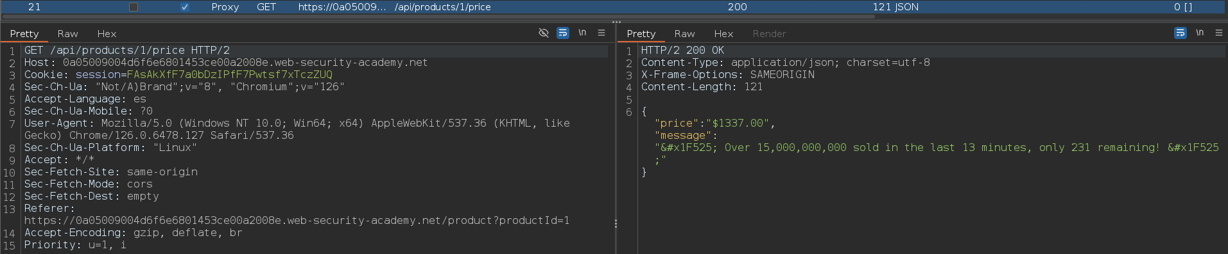Toggle the \n newline display in response panel
The width and height of the screenshot is (1228, 254).
click(1200, 33)
